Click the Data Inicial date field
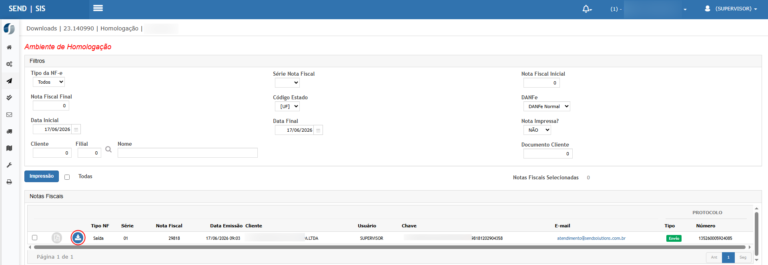Image resolution: width=768 pixels, height=265 pixels. [x=52, y=129]
